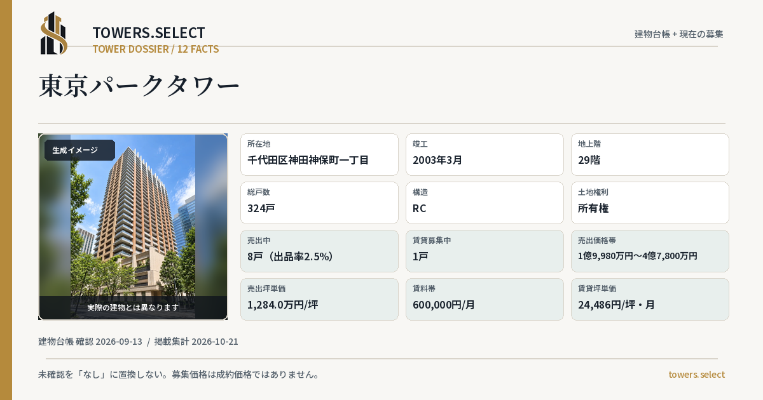
Task: Click the TOWERS.SELECT brand name
Action: [x=149, y=33]
